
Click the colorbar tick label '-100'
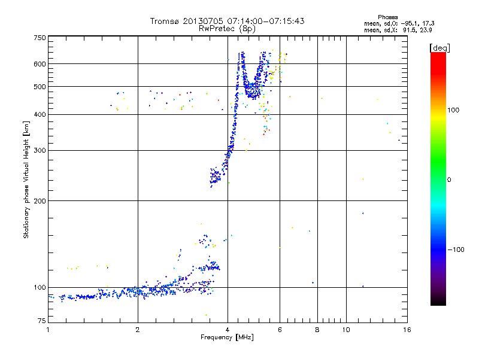(x=456, y=250)
